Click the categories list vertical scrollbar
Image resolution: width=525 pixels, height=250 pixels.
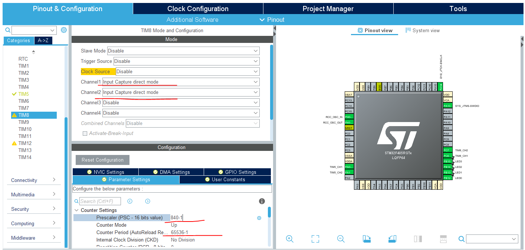tap(66, 183)
